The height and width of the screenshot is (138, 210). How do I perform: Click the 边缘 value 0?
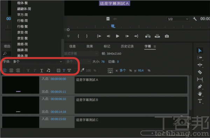tap(118, 61)
